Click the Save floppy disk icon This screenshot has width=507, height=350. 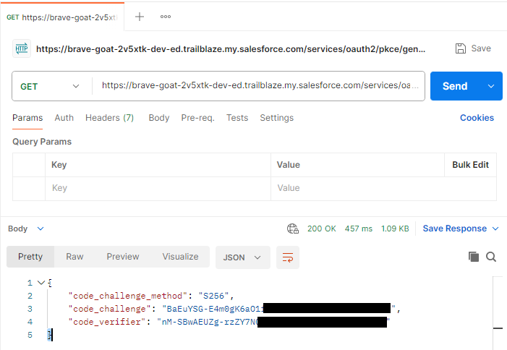461,48
